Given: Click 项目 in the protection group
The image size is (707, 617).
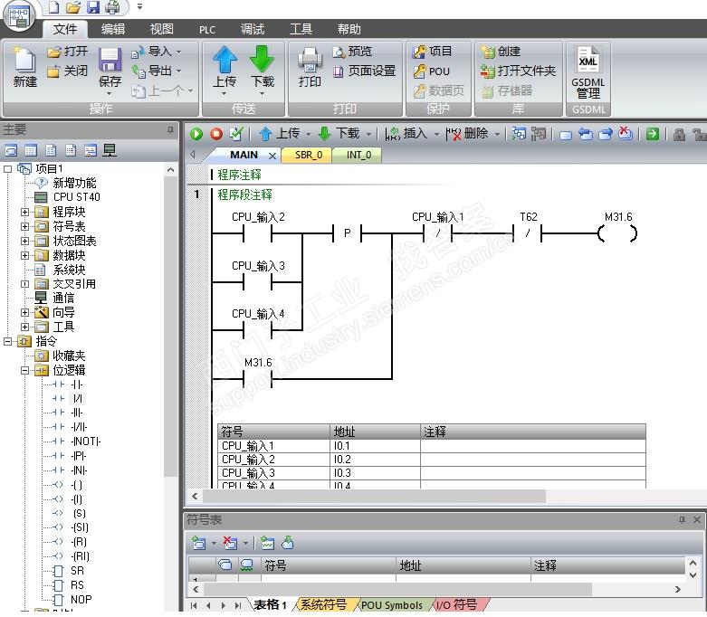Looking at the screenshot, I should (x=432, y=52).
